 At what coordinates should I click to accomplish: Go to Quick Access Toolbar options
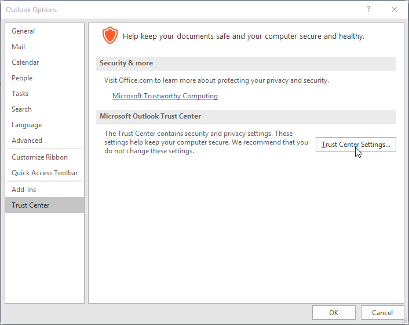coord(45,173)
